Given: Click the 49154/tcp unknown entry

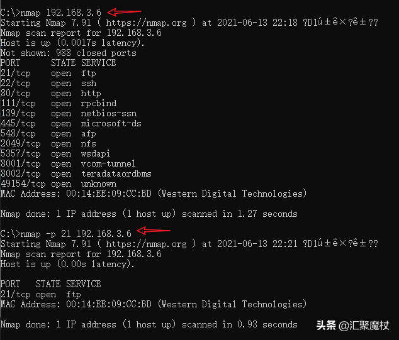Looking at the screenshot, I should coord(59,184).
